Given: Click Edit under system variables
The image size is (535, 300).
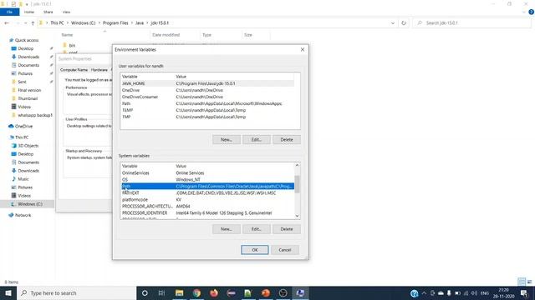Looking at the screenshot, I should tap(257, 229).
